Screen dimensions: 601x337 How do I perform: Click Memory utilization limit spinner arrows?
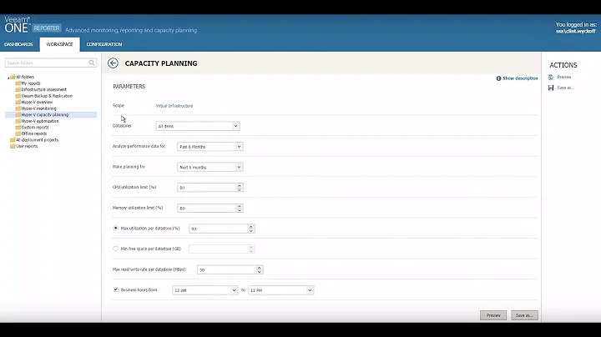[240, 209]
